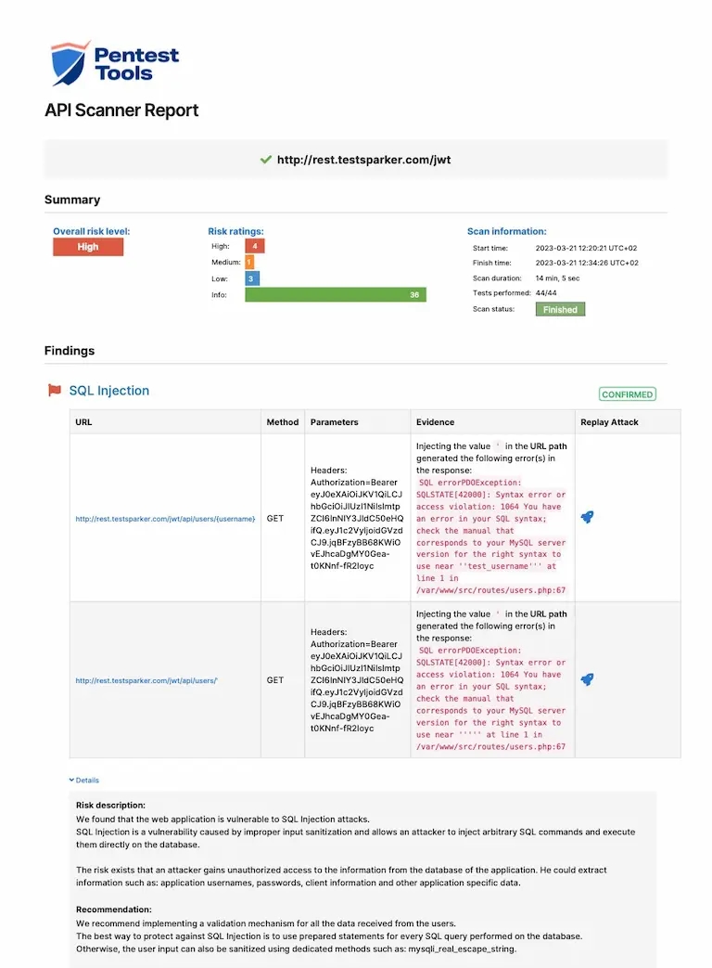Open the SQL Injection finding title
712x968 pixels.
coord(109,391)
